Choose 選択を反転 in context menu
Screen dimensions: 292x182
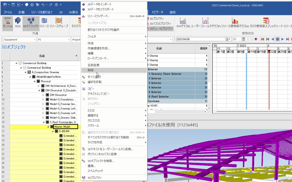(95, 82)
